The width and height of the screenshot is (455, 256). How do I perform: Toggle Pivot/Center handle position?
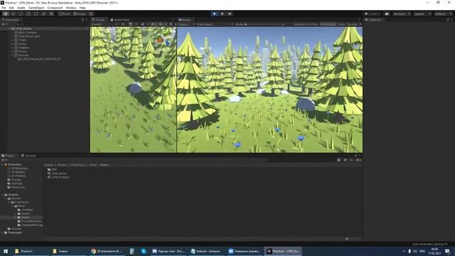coord(65,14)
